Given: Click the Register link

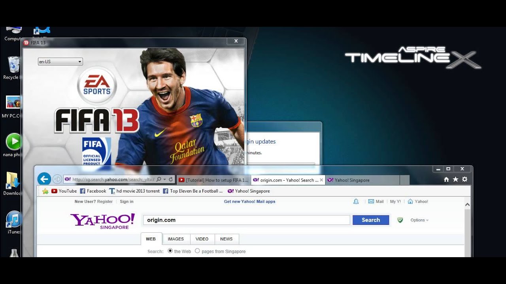Looking at the screenshot, I should coord(105,202).
